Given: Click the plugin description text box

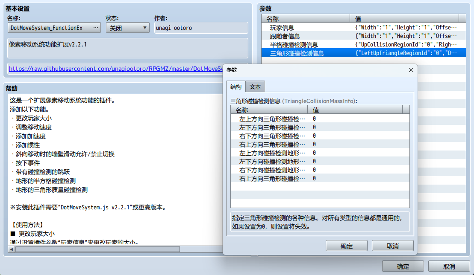Looking at the screenshot, I should [127, 48].
